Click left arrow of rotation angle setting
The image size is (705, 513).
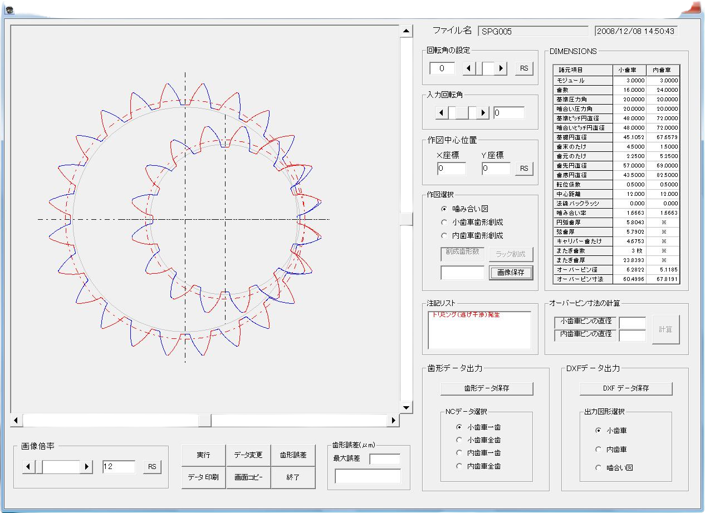(469, 68)
